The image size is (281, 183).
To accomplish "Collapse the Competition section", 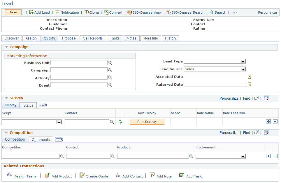I will pyautogui.click(x=6, y=132).
